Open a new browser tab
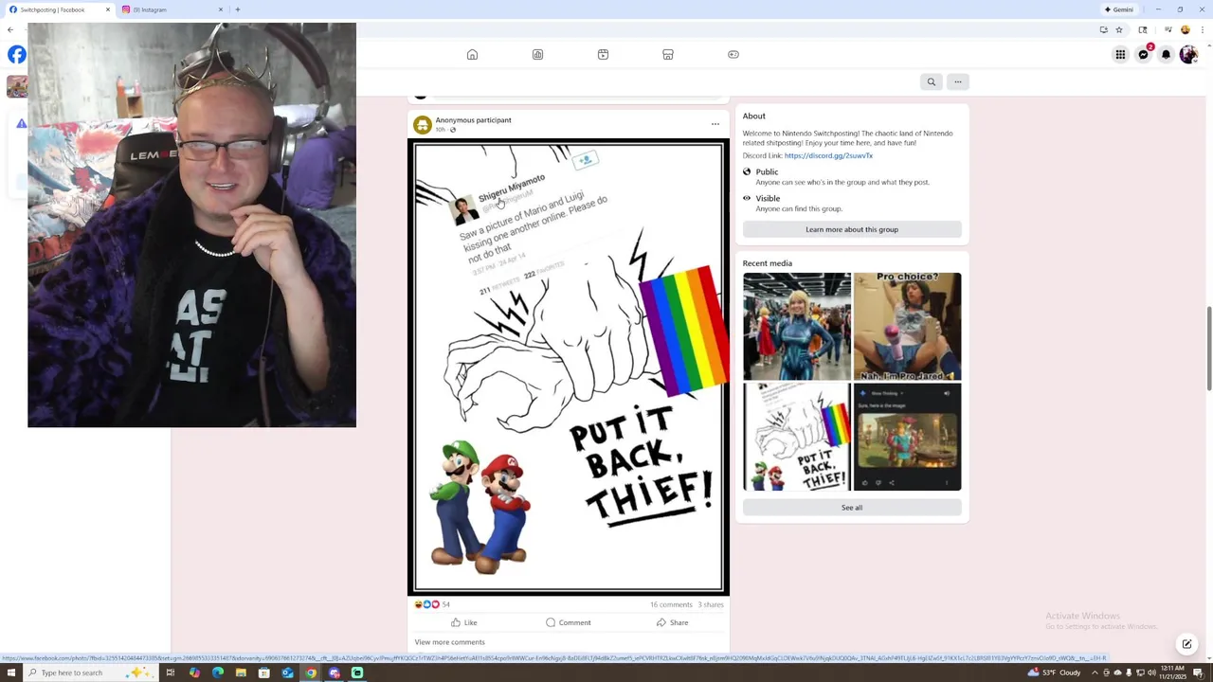The height and width of the screenshot is (682, 1213). (237, 9)
